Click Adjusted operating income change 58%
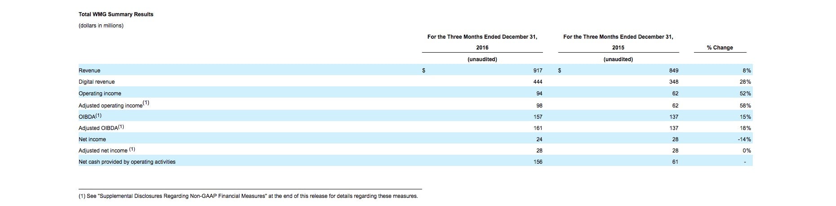This screenshot has width=836, height=206. (x=745, y=106)
